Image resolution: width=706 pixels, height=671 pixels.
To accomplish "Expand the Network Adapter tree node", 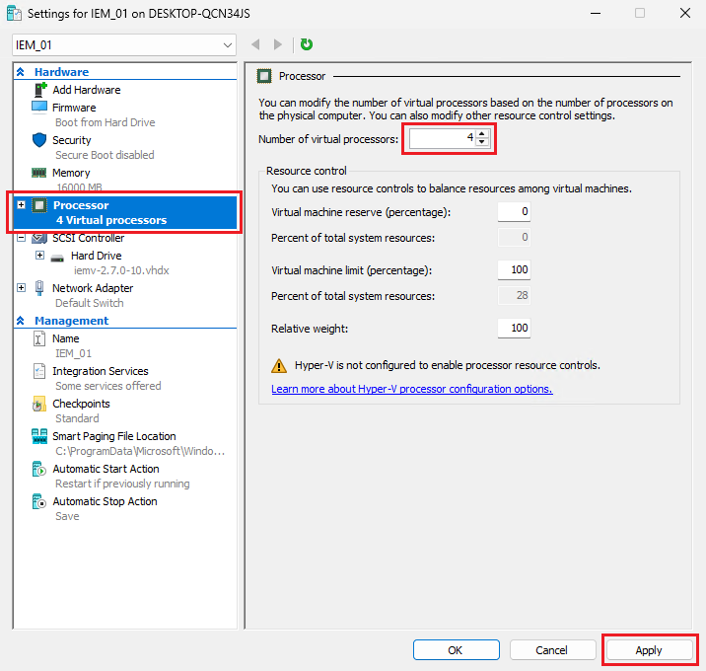I will click(x=21, y=288).
